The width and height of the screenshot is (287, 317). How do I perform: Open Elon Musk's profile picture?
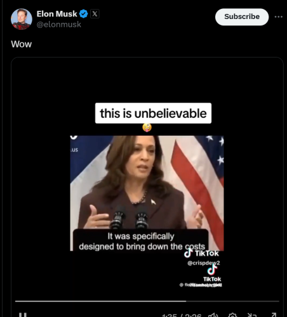tap(22, 19)
